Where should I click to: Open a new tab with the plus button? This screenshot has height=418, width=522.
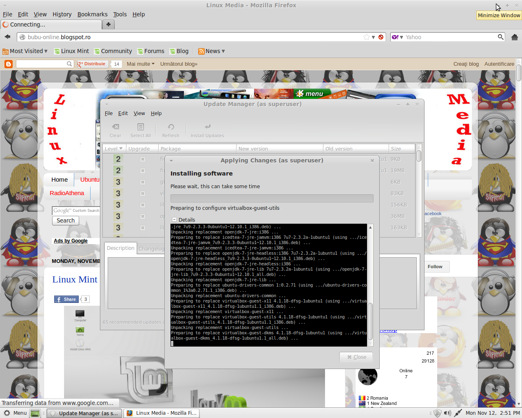(108, 24)
